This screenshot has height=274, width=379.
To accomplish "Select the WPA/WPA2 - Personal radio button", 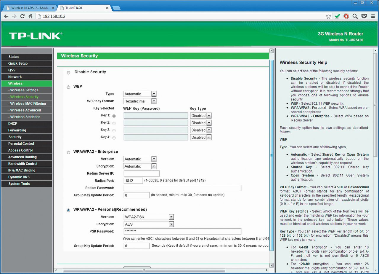I will (68, 210).
